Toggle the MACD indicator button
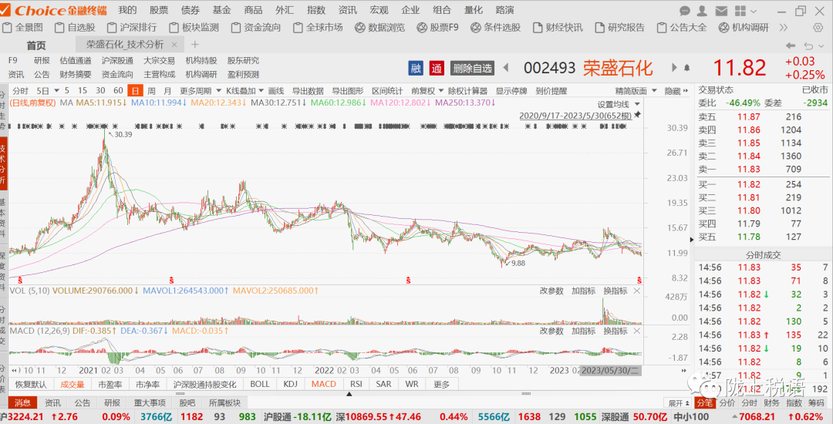The width and height of the screenshot is (833, 424). click(324, 384)
